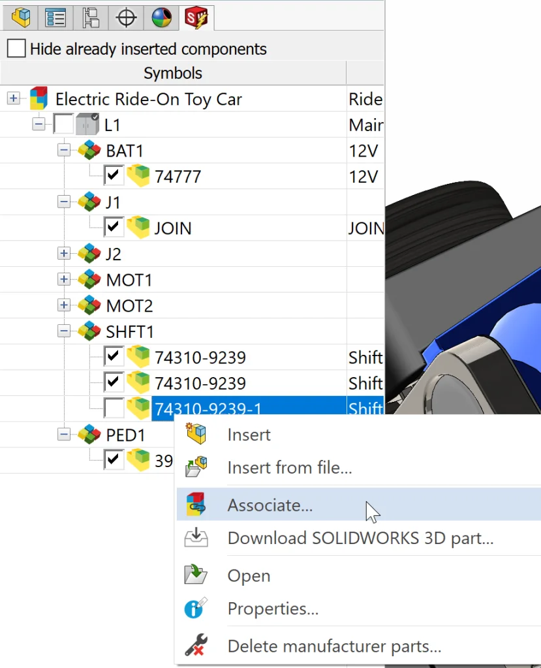Collapse the BAT1 component node

click(64, 150)
